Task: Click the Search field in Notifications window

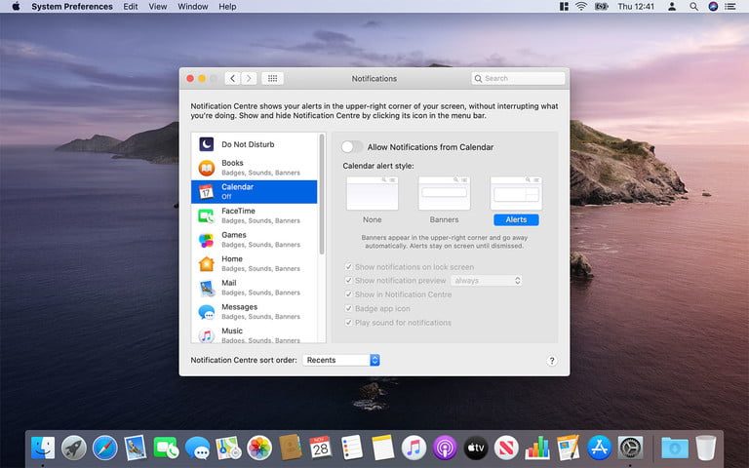Action: tap(518, 78)
